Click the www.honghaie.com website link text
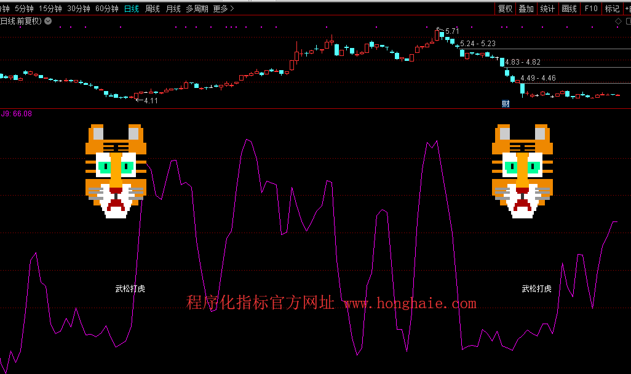Viewport: 631px width, 374px height. coord(410,303)
